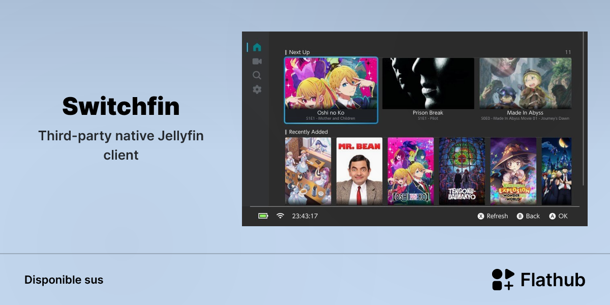Click the clock time 23:43:17
Viewport: 610px width, 305px height.
point(305,216)
